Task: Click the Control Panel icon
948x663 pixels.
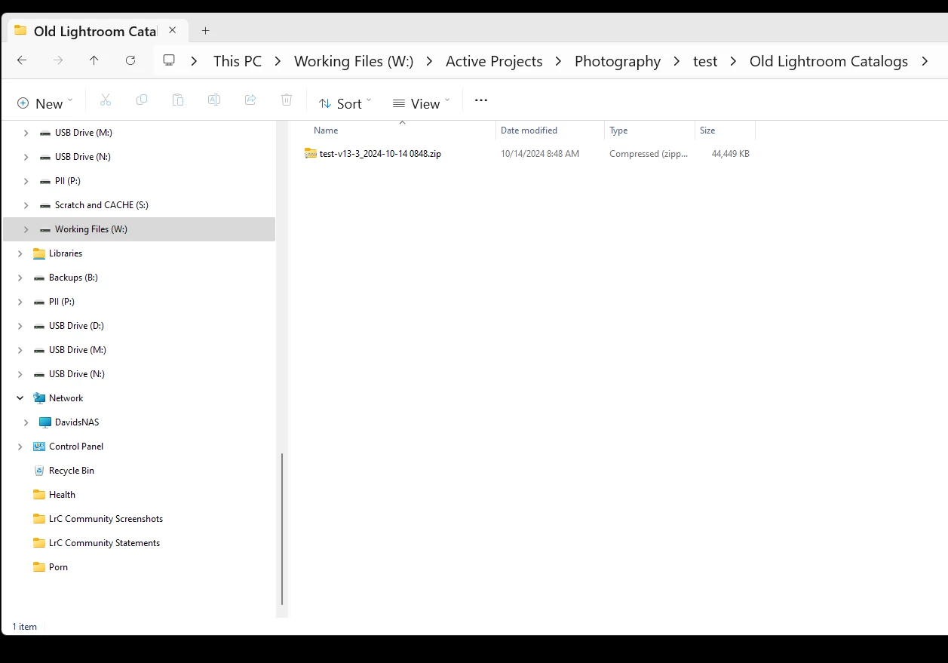Action: (39, 447)
